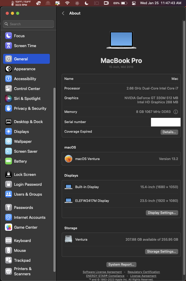The image size is (186, 281).
Task: Open Control Center menu bar icon
Action: pos(134,3)
